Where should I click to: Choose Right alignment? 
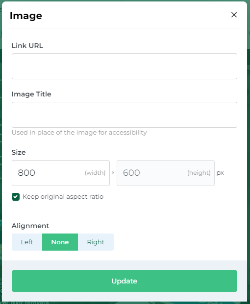[96, 242]
